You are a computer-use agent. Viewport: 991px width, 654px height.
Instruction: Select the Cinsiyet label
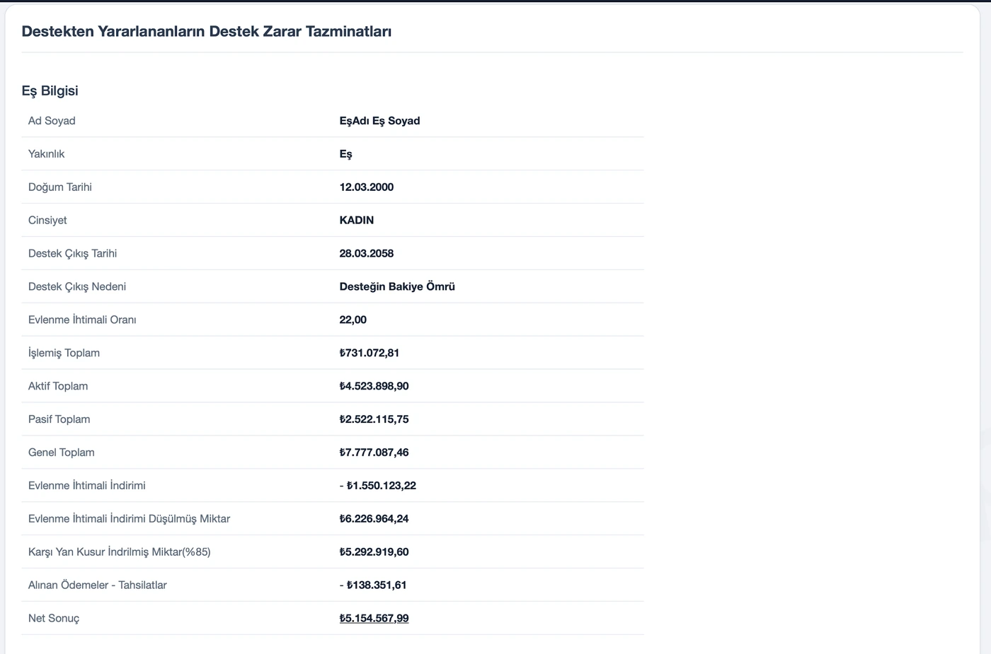pyautogui.click(x=47, y=221)
